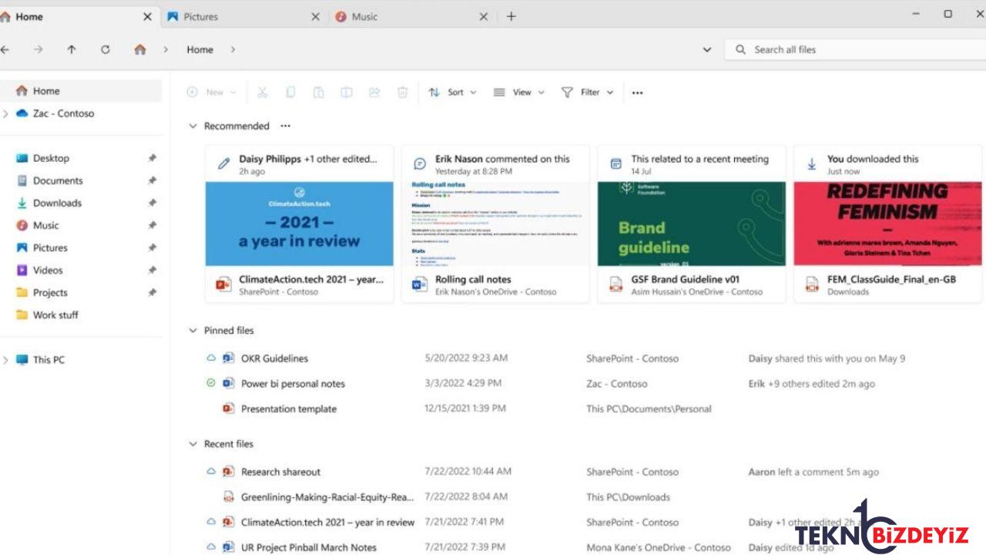Open the FEM_ClassGuide_Final_en-GB card thumbnail

(x=888, y=224)
